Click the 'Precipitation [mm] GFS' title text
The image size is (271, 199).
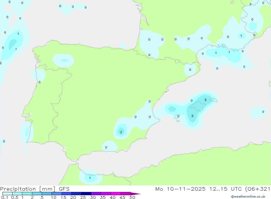35,189
